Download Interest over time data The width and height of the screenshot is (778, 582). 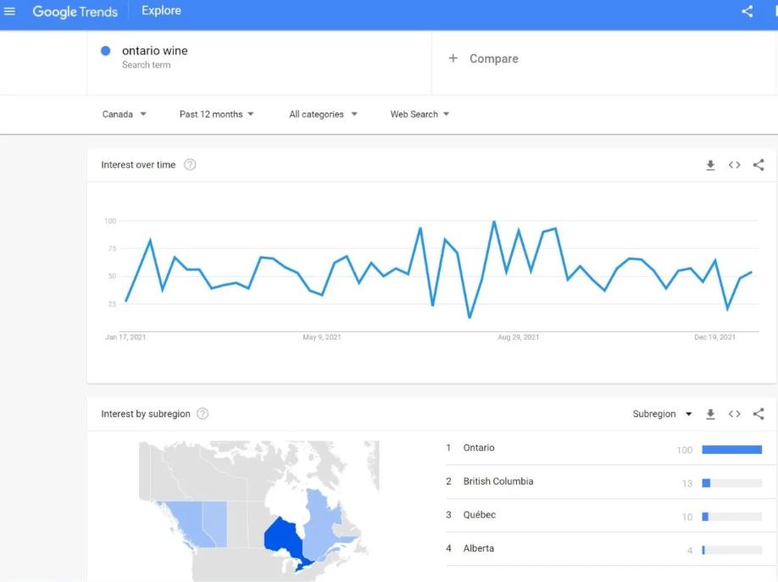[710, 165]
